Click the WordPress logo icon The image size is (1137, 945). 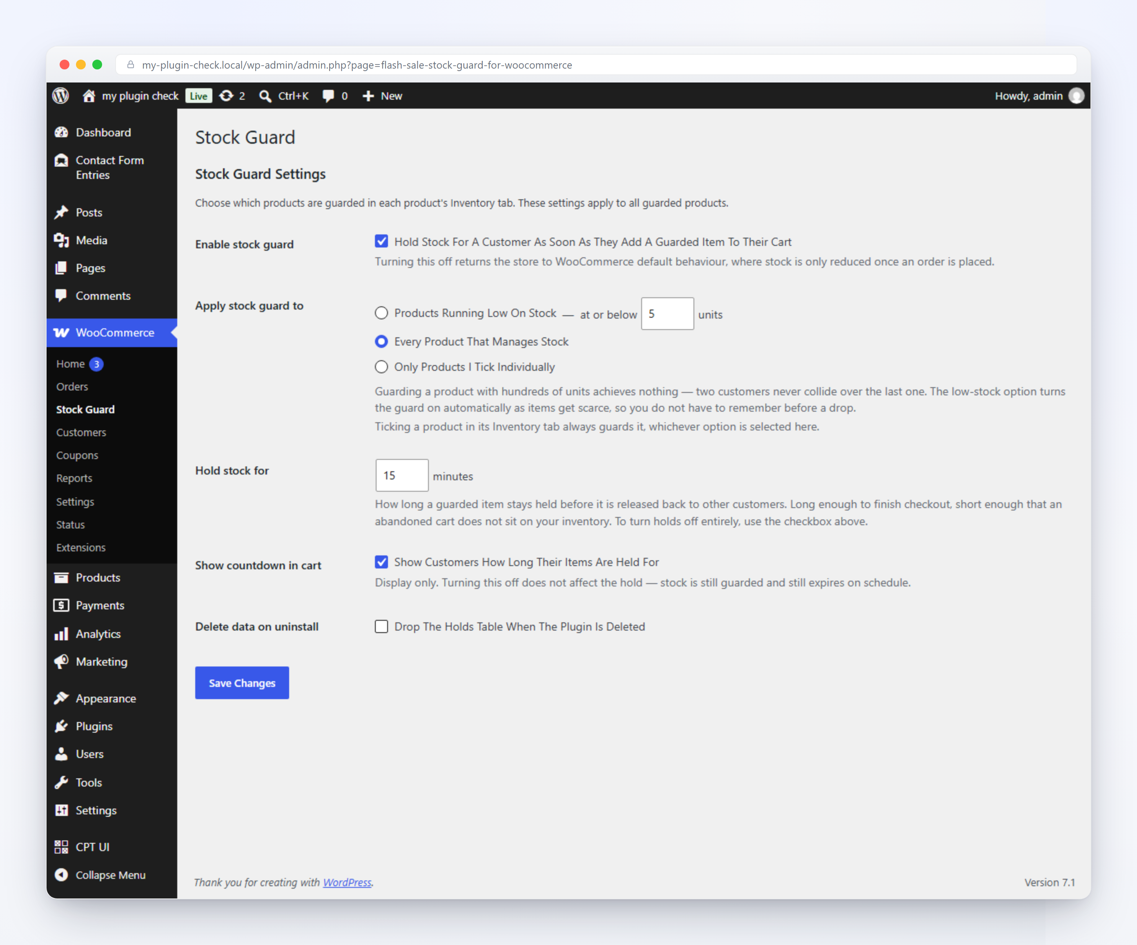[60, 96]
